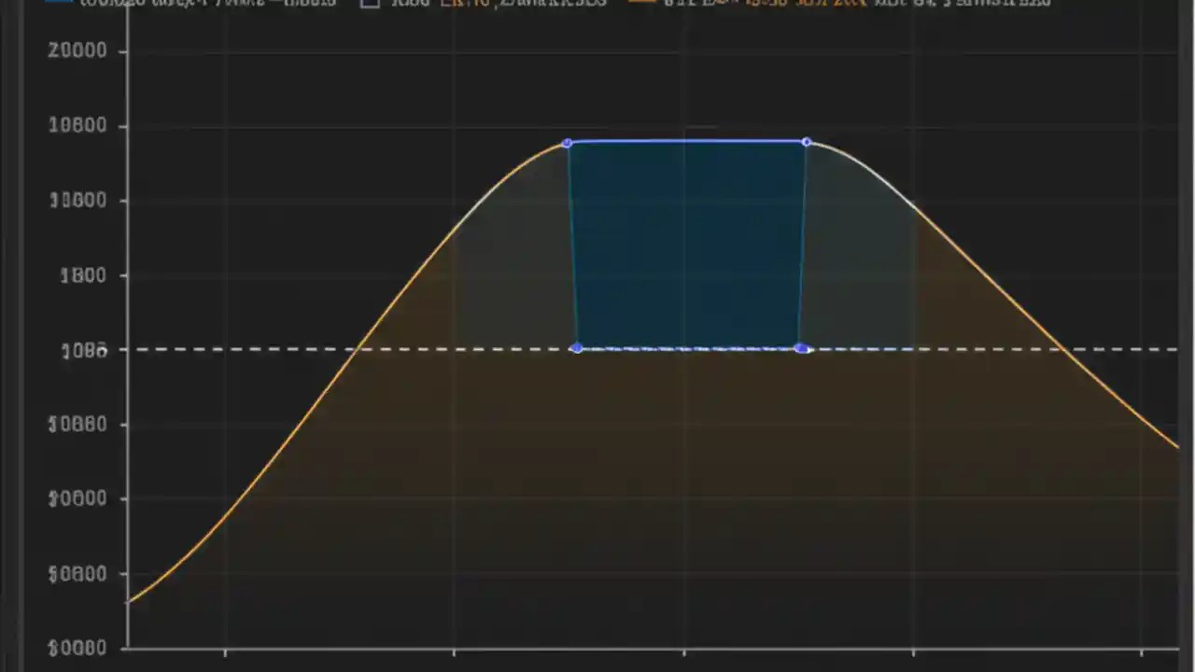Screen dimensions: 1195x672
Task: Click the left handle on the dashed threshold line
Action: pos(576,349)
